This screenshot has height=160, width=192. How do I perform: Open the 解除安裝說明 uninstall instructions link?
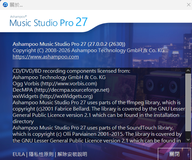point(72,154)
